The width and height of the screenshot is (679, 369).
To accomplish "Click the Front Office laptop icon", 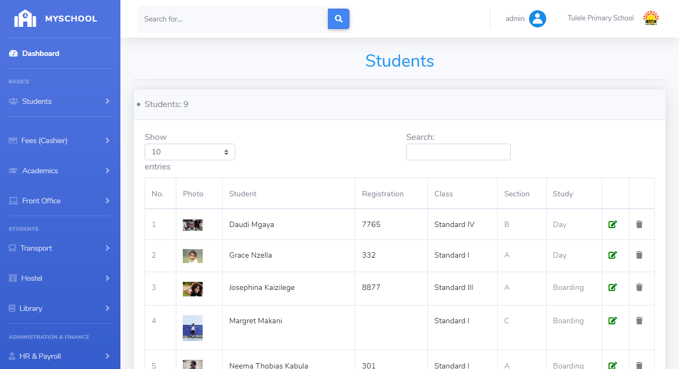I will click(13, 201).
